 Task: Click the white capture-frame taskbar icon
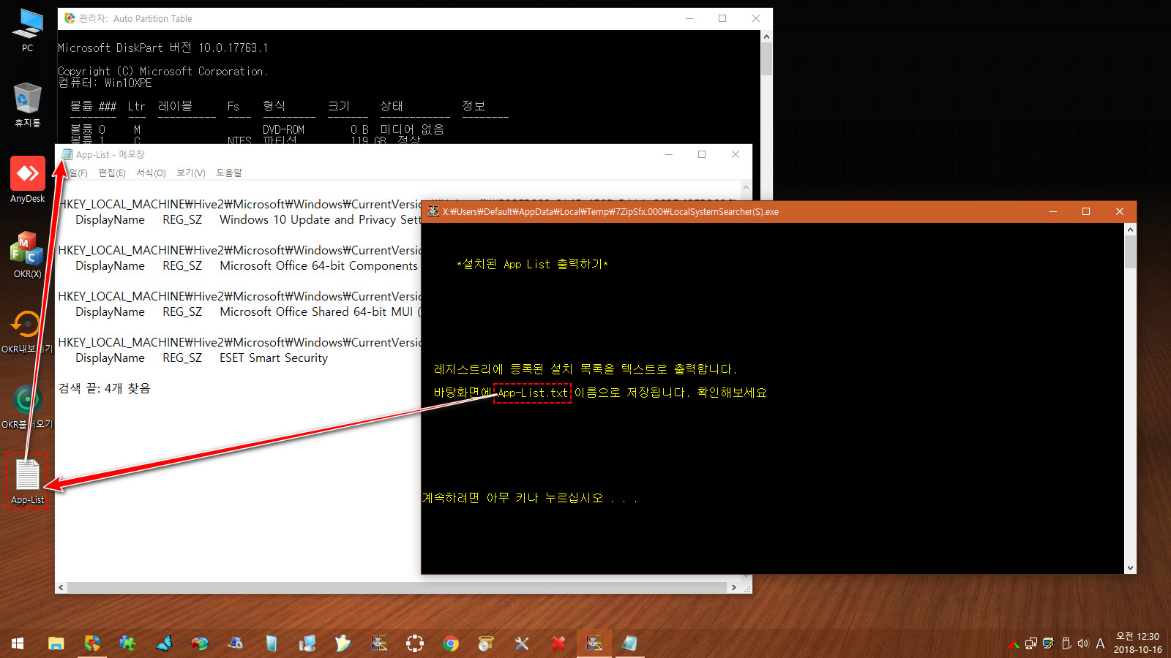pyautogui.click(x=414, y=643)
